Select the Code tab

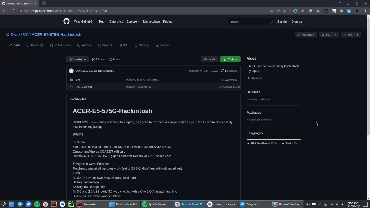point(15,45)
